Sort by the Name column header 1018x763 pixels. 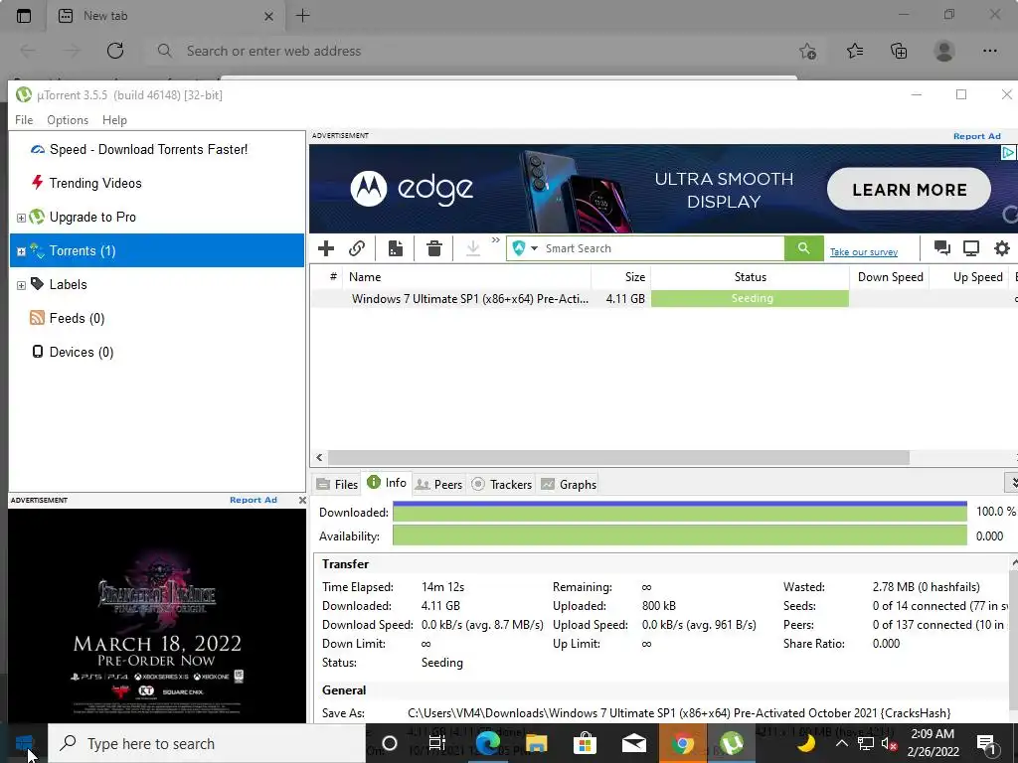tap(466, 277)
